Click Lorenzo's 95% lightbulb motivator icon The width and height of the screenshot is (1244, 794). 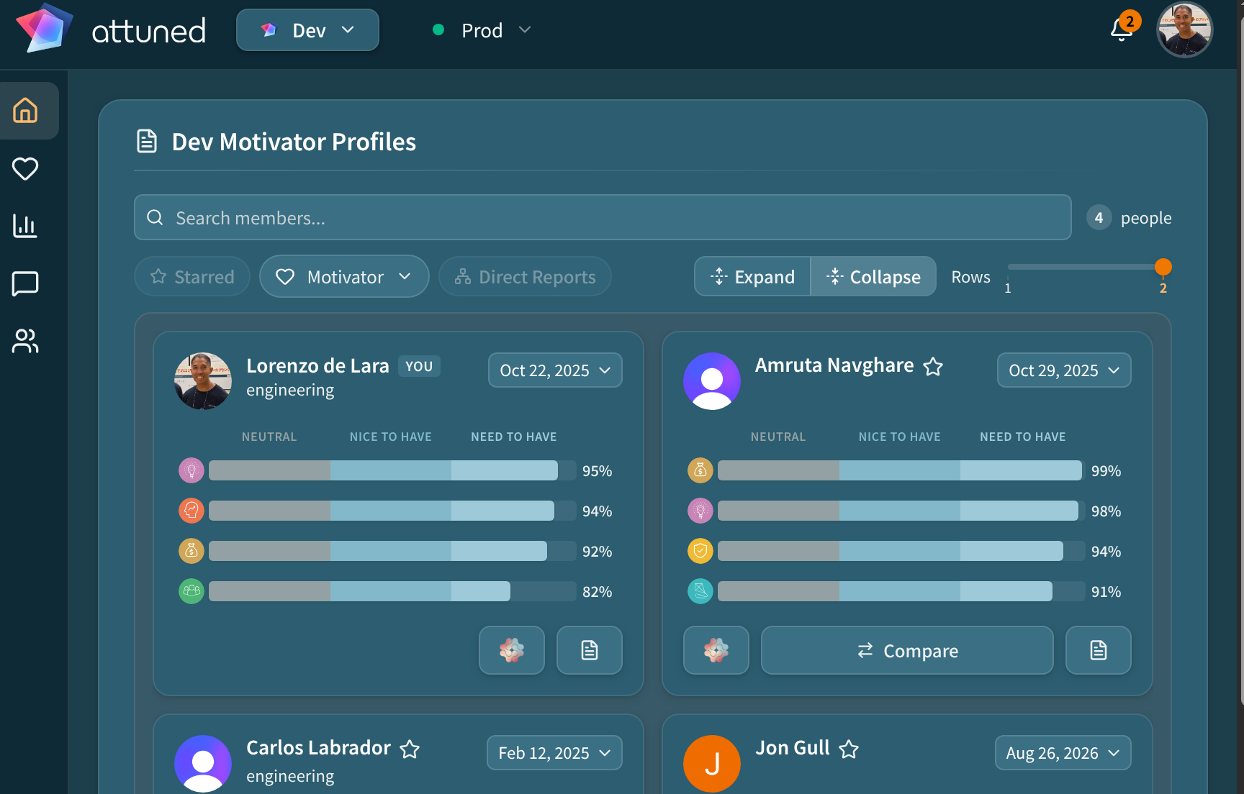coord(191,471)
